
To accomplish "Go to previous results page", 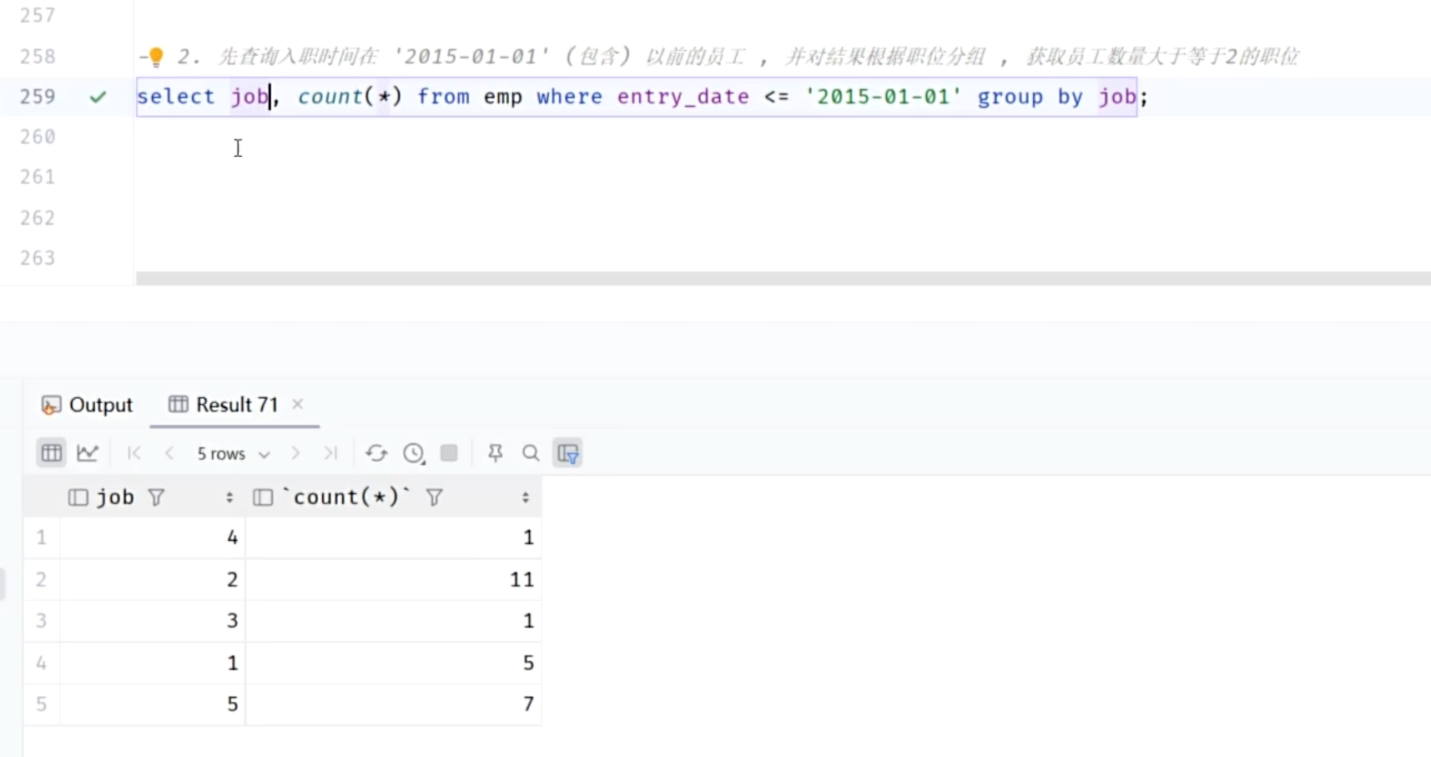I will coord(169,453).
